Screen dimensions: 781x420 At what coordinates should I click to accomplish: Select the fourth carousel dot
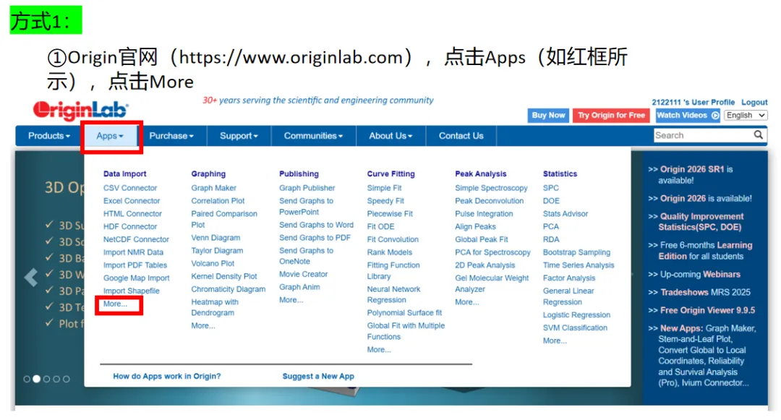tap(56, 379)
